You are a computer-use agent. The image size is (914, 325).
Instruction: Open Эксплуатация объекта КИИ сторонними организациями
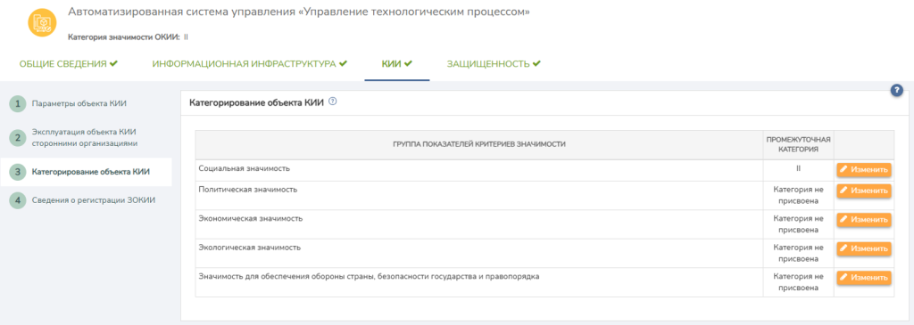[85, 138]
